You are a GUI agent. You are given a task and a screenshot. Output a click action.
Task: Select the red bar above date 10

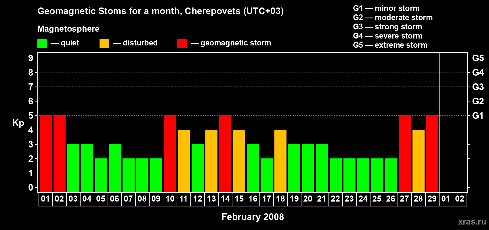click(x=170, y=154)
